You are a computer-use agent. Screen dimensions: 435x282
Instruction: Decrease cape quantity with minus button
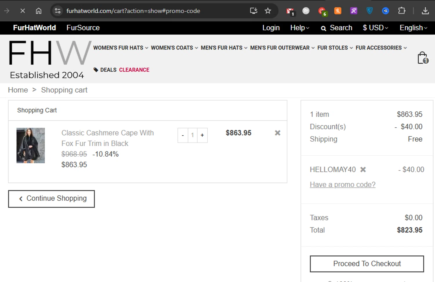[x=183, y=135]
